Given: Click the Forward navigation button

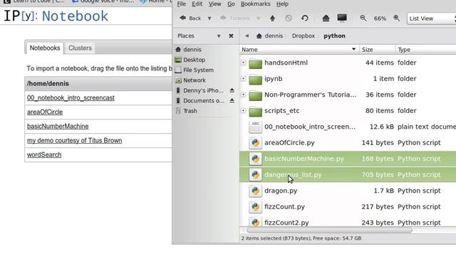Looking at the screenshot, I should click(x=235, y=18).
